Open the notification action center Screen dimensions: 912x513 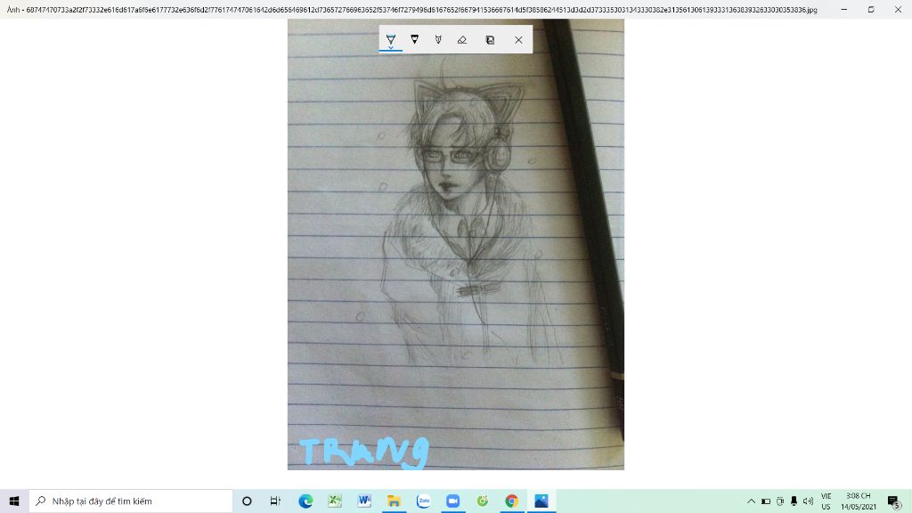click(x=894, y=501)
